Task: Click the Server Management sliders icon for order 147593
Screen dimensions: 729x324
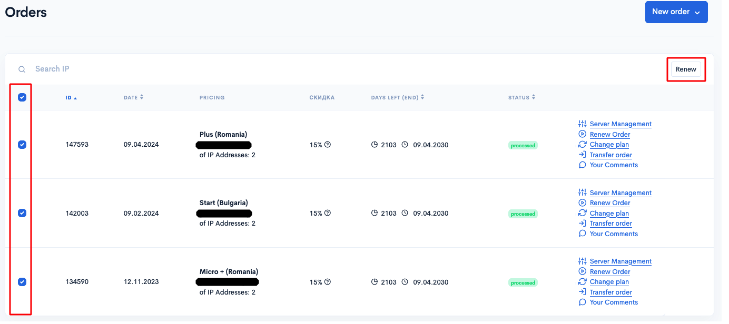Action: coord(582,124)
